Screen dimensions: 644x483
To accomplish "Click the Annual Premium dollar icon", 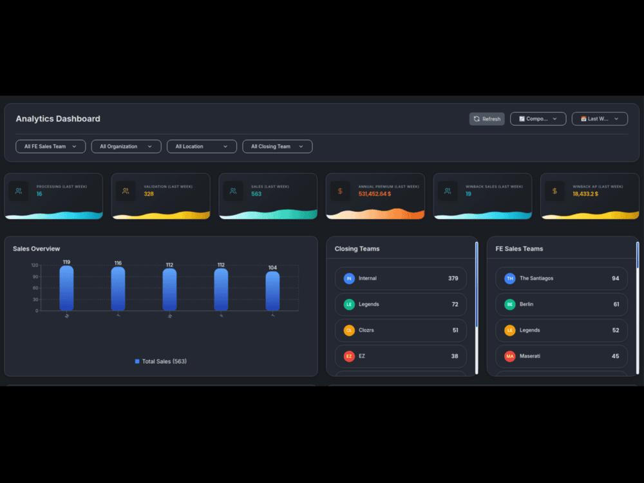I will pyautogui.click(x=340, y=191).
